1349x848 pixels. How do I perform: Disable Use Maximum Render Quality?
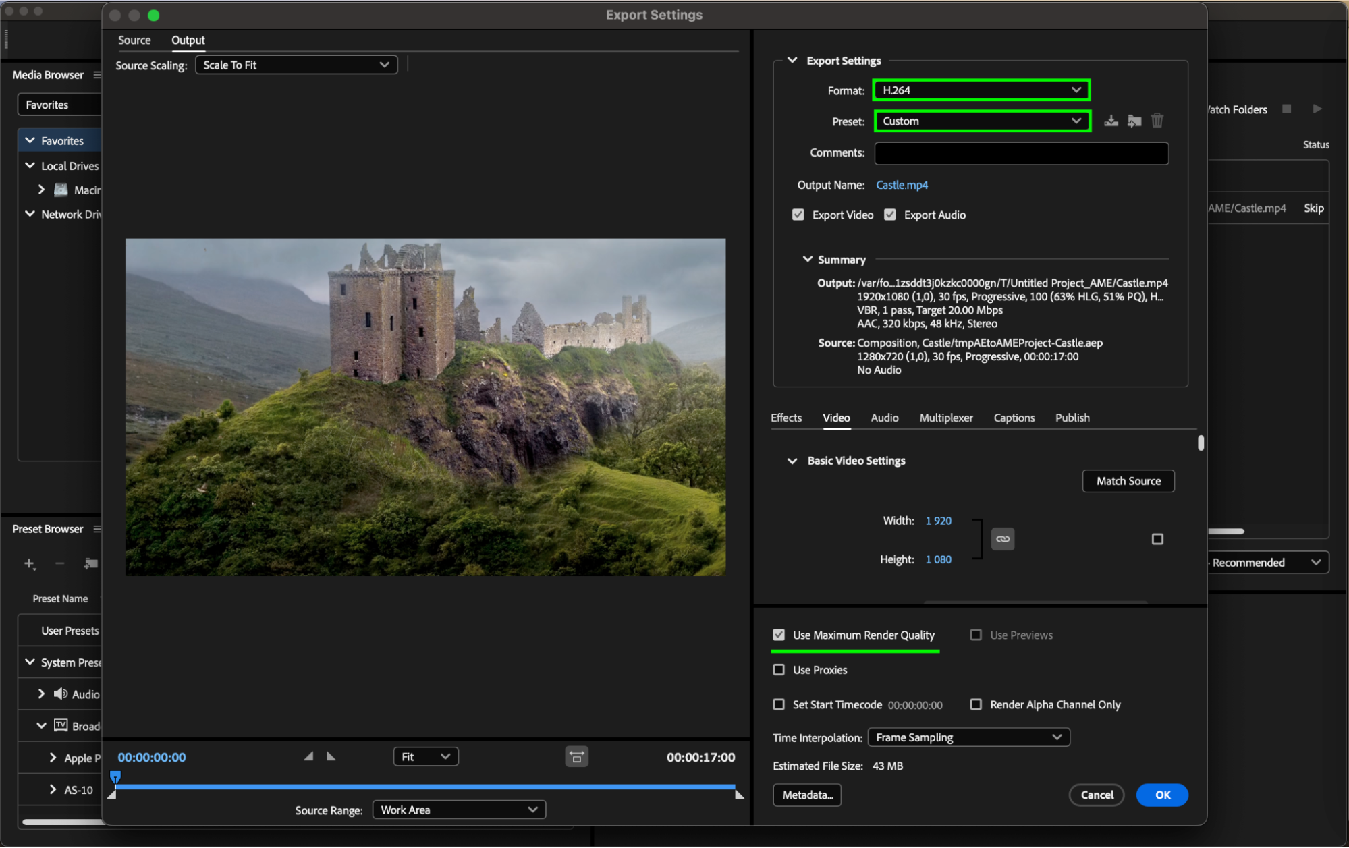(x=779, y=635)
